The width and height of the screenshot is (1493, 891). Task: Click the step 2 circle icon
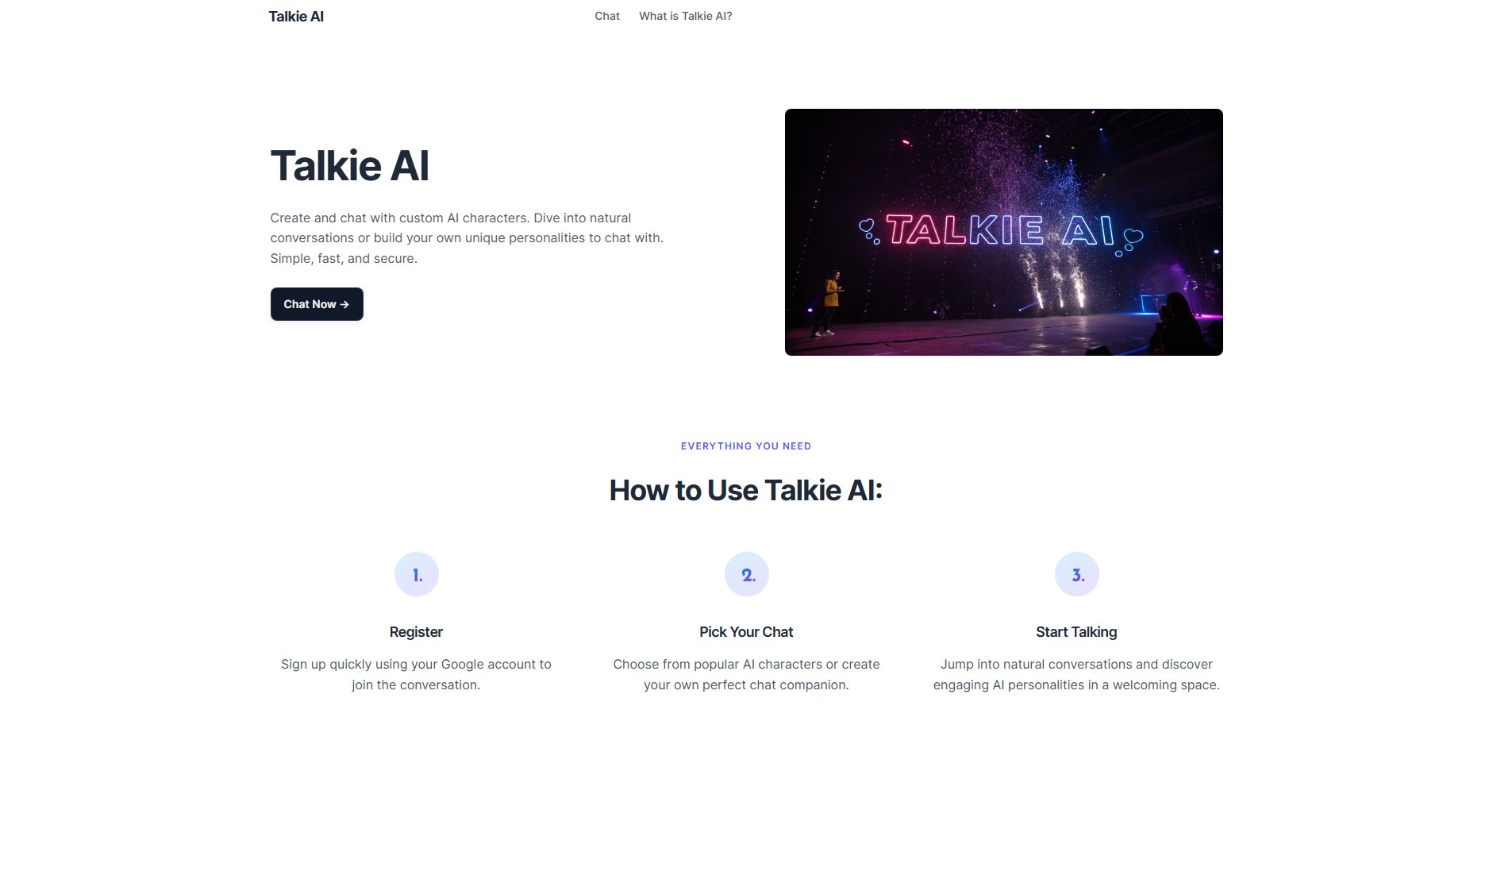click(747, 574)
